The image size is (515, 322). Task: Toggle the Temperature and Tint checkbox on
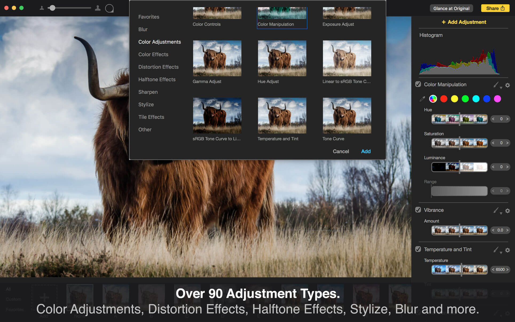click(x=418, y=249)
